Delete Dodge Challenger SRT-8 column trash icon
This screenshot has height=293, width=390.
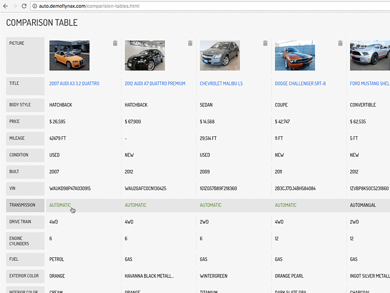pos(340,43)
